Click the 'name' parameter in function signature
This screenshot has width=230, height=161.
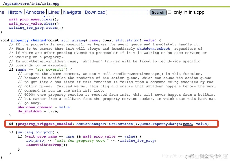pos(94,40)
